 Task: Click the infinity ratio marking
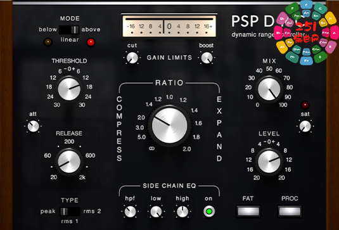click(x=152, y=148)
